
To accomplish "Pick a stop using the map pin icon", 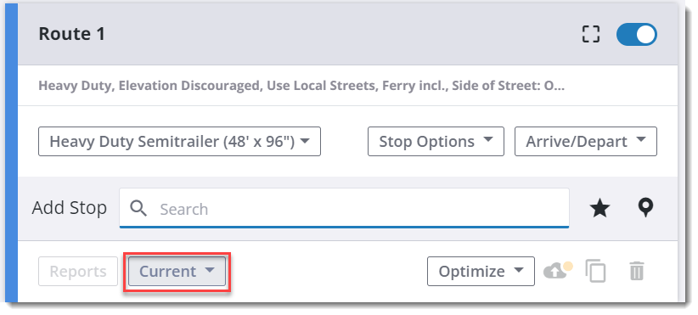I will point(645,208).
